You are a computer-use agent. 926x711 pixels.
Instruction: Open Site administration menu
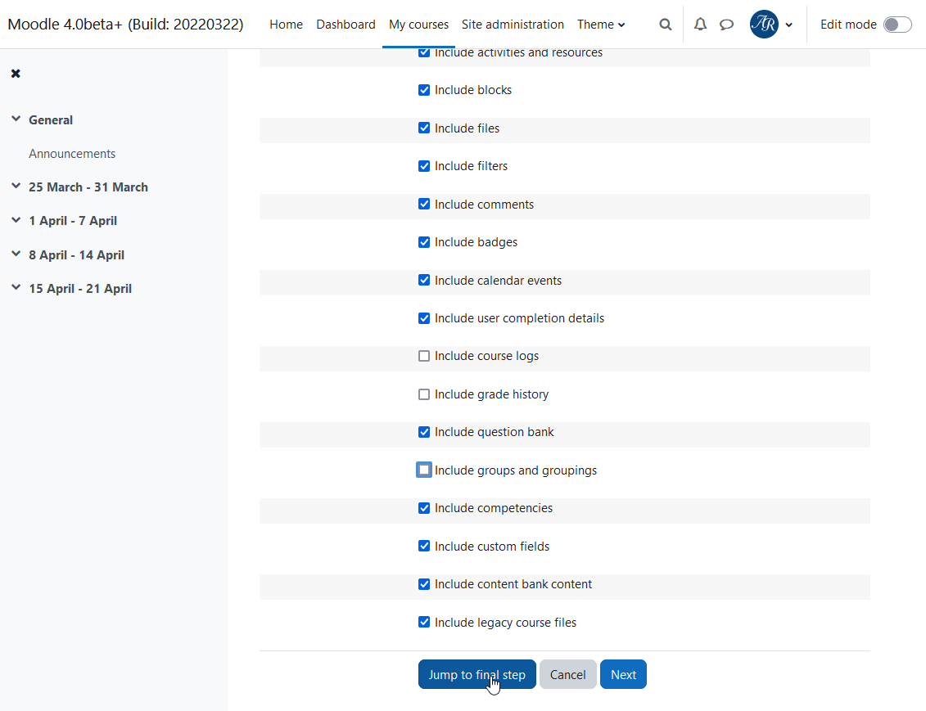(513, 25)
